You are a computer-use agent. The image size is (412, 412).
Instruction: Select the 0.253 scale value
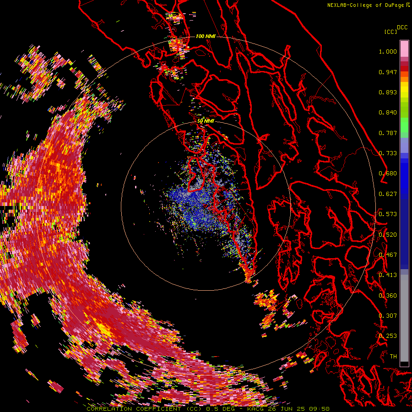coord(388,336)
